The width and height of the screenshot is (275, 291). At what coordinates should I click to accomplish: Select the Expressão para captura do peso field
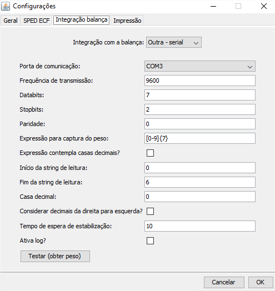coord(200,138)
